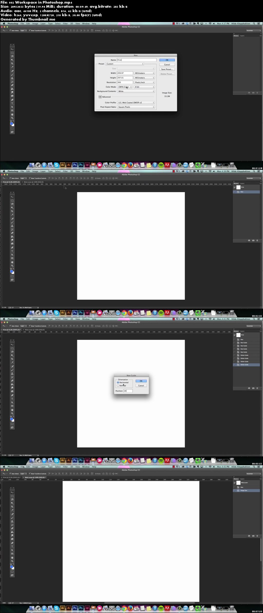Select the Rectangle shape tool in the 4:41 PM frame

(x=12, y=406)
